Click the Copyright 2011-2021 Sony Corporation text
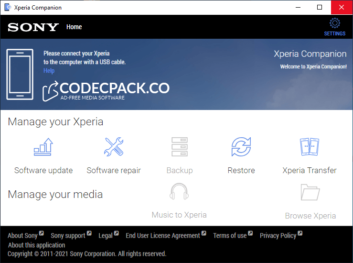 point(87,254)
